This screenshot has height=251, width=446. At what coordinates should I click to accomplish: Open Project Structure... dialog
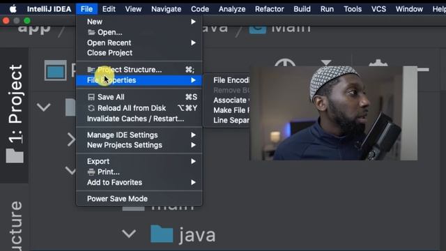click(x=139, y=70)
